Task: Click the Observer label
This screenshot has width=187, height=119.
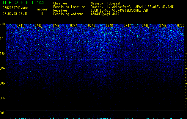Action: 60,3
